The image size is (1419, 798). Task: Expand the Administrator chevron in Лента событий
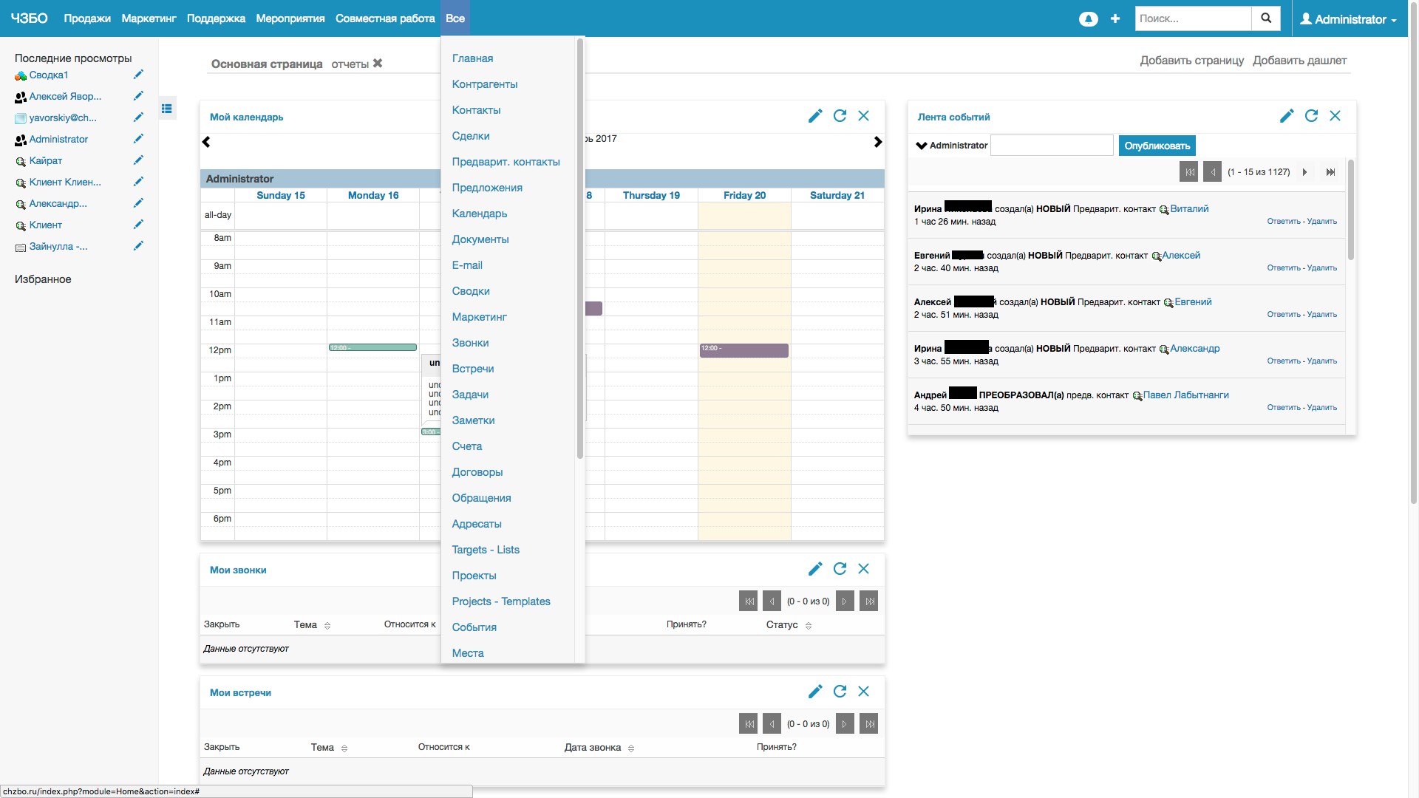point(921,146)
